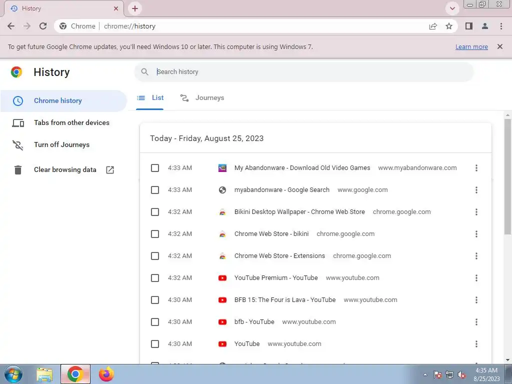Open the Chrome three-dot menu
Image resolution: width=512 pixels, height=384 pixels.
click(x=501, y=26)
